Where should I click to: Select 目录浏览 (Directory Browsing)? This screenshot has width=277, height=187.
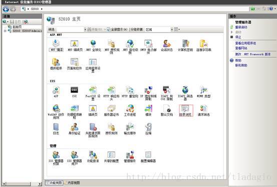(186, 111)
